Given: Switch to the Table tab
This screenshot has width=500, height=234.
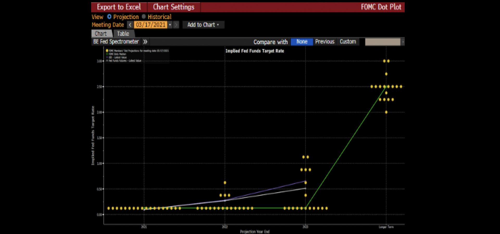Looking at the screenshot, I should 123,34.
